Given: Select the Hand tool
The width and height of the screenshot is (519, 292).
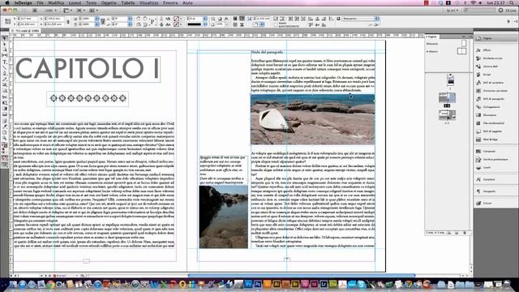Looking at the screenshot, I should pos(5,132).
